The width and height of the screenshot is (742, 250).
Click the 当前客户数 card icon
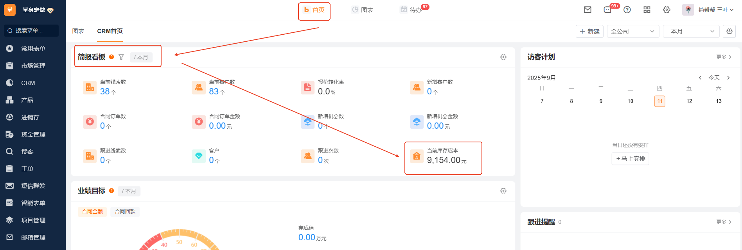pos(199,87)
